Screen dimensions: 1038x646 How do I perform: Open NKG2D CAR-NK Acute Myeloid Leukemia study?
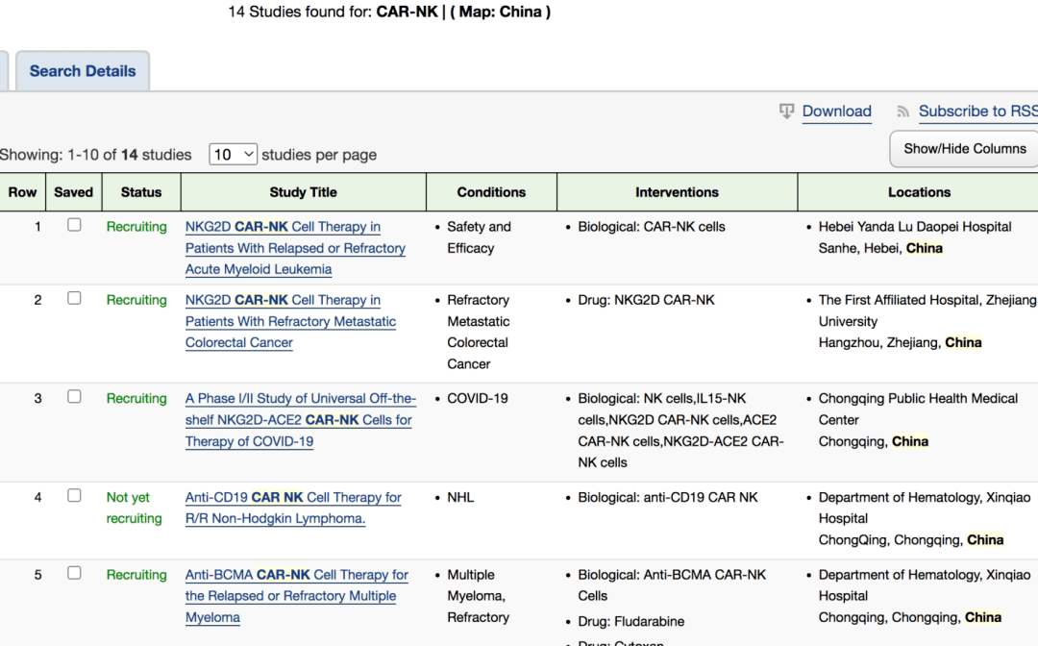295,248
